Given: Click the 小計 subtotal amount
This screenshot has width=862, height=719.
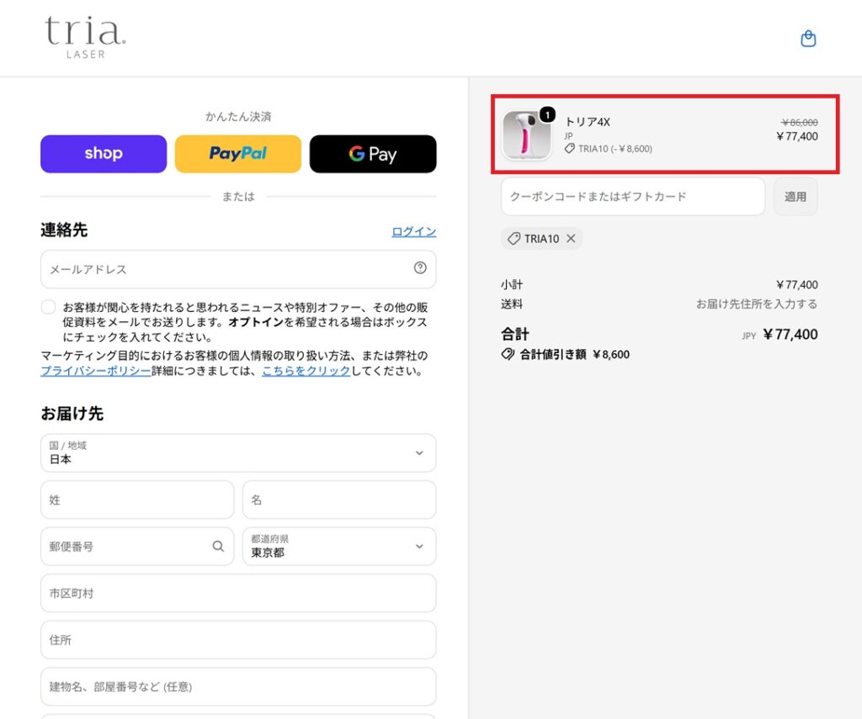Looking at the screenshot, I should [796, 284].
